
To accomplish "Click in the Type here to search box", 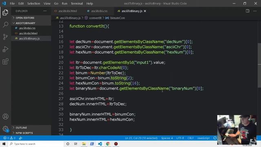I will coord(36,144).
